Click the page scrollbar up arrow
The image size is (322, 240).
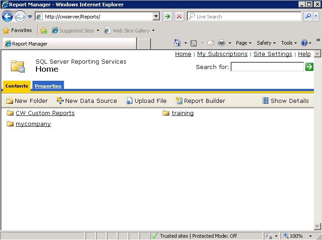[317, 54]
